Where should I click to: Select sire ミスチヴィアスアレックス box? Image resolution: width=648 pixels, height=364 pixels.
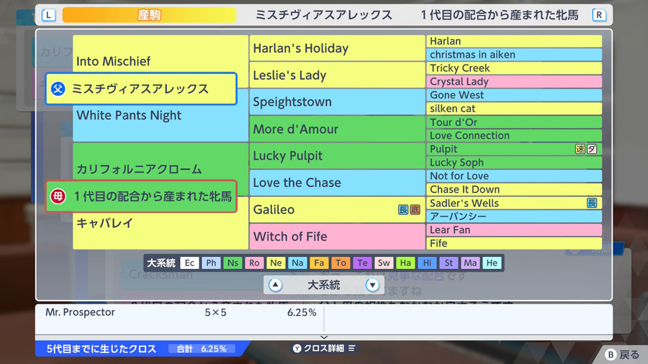tap(141, 88)
